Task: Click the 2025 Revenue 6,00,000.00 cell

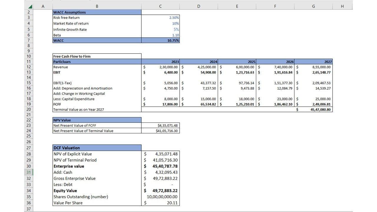Action: (237, 67)
